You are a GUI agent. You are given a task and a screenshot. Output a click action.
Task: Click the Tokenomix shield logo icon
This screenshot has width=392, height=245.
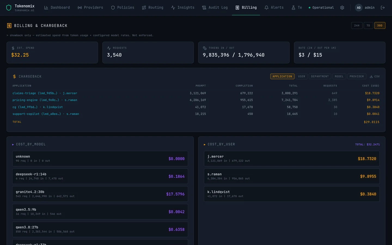click(x=9, y=8)
